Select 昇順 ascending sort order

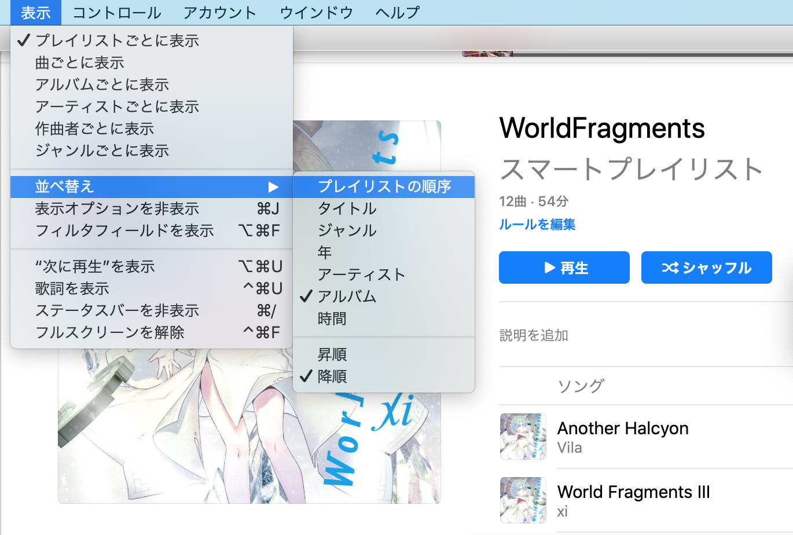pos(334,354)
